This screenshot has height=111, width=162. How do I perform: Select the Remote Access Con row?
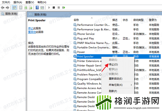click(x=87, y=93)
